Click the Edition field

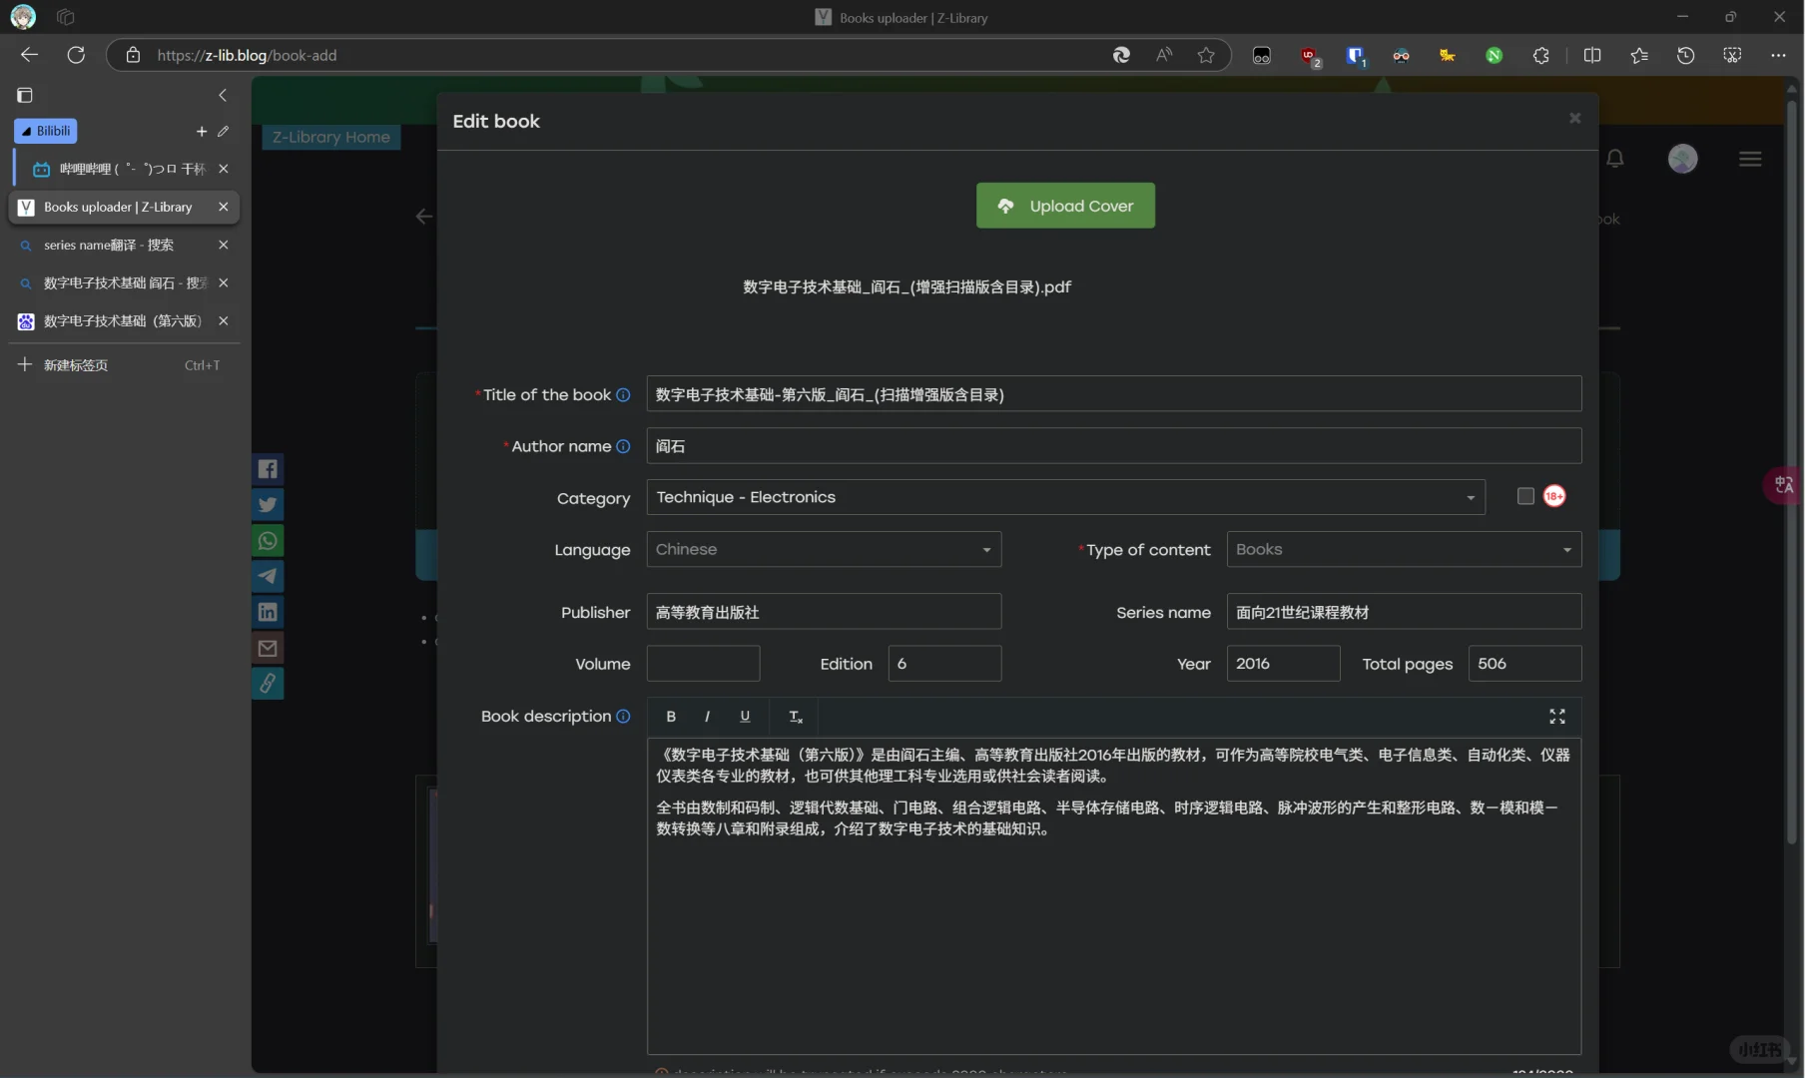tap(944, 664)
